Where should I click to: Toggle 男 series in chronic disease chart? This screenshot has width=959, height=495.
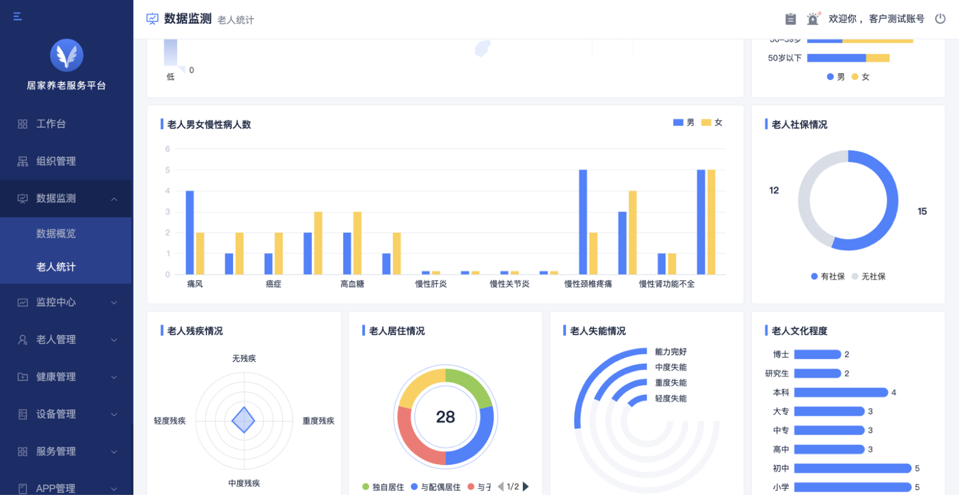pyautogui.click(x=684, y=122)
